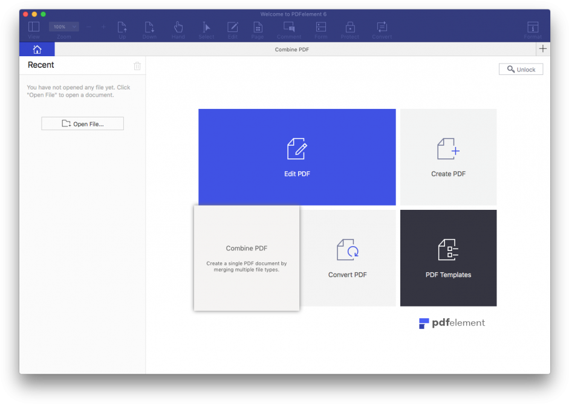Click the Up page navigation icon
This screenshot has height=404, width=569.
point(122,28)
